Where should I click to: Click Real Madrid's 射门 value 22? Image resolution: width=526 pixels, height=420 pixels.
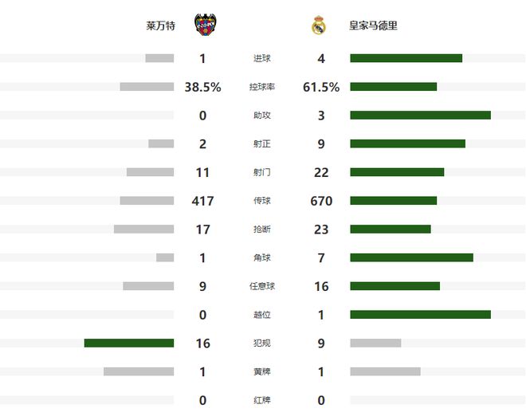tap(321, 172)
